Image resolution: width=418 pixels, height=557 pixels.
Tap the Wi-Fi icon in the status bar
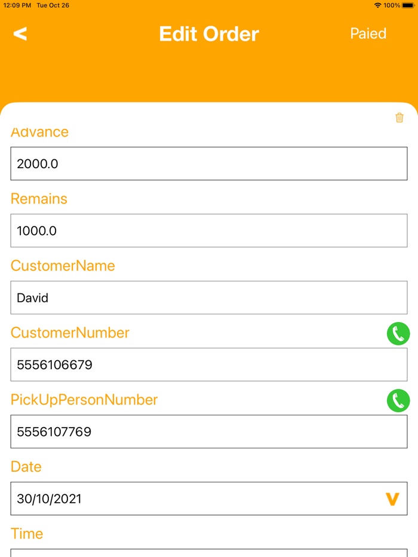(377, 5)
